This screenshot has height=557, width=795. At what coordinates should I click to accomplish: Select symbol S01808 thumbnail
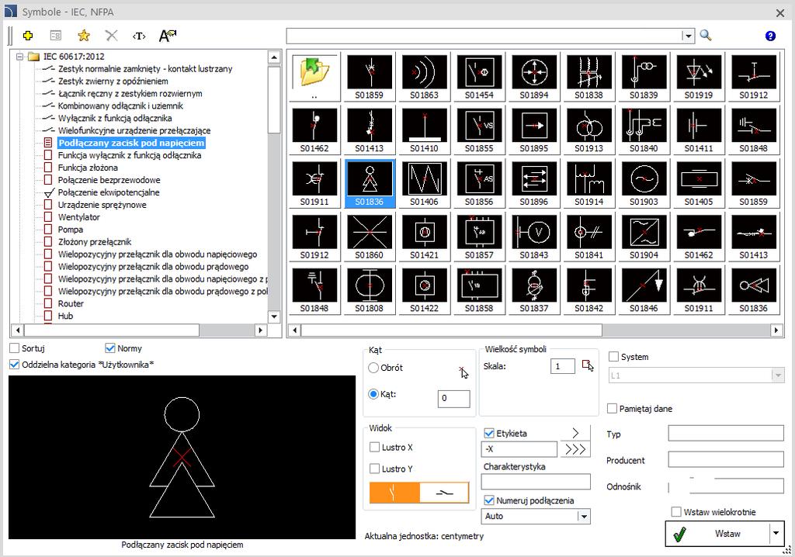click(369, 289)
